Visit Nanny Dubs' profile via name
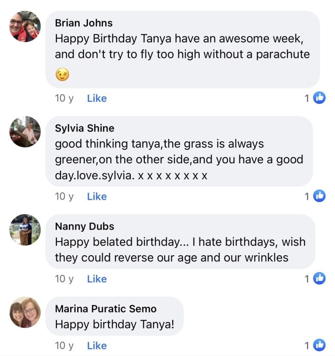 84,226
